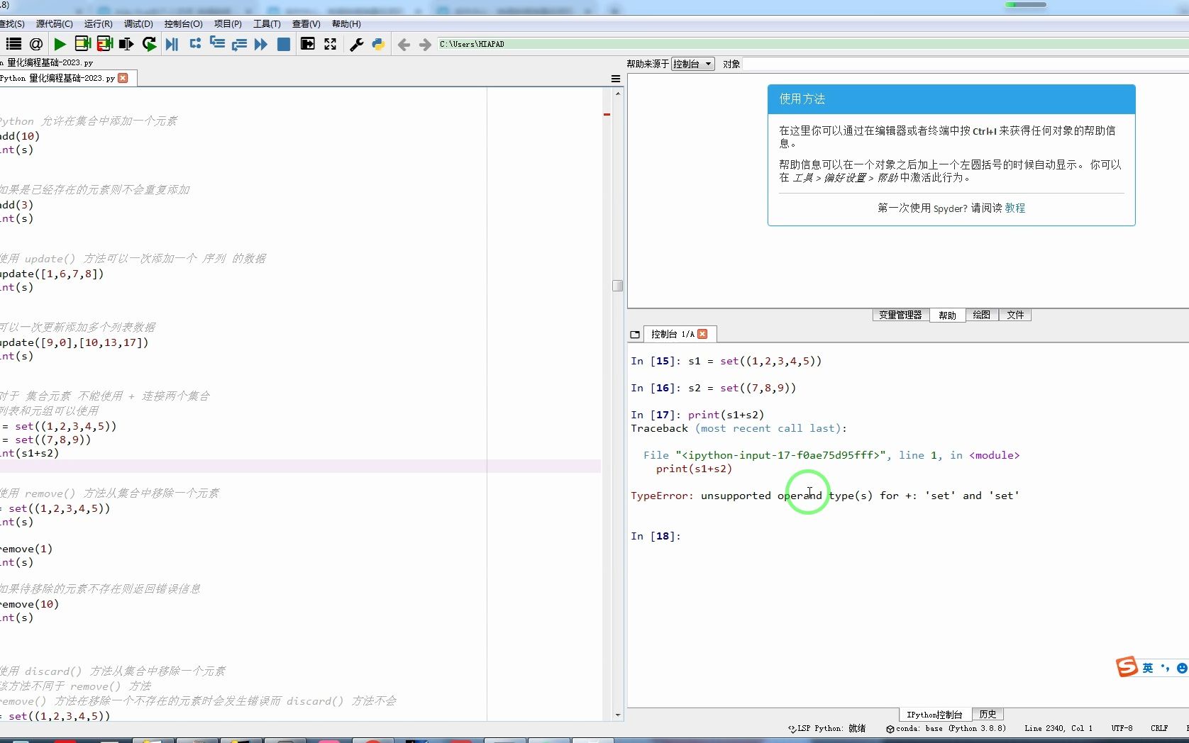Switch to the 绘图 tab

981,315
